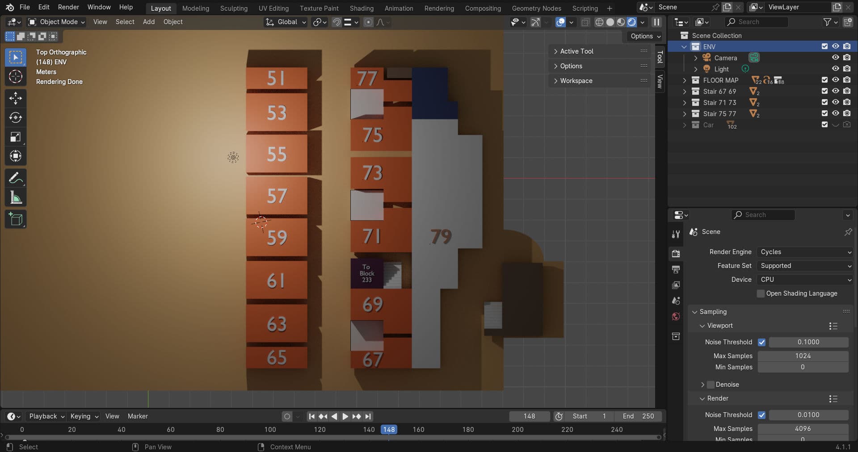The width and height of the screenshot is (858, 452).
Task: Pin the Scene properties panel
Action: (848, 232)
